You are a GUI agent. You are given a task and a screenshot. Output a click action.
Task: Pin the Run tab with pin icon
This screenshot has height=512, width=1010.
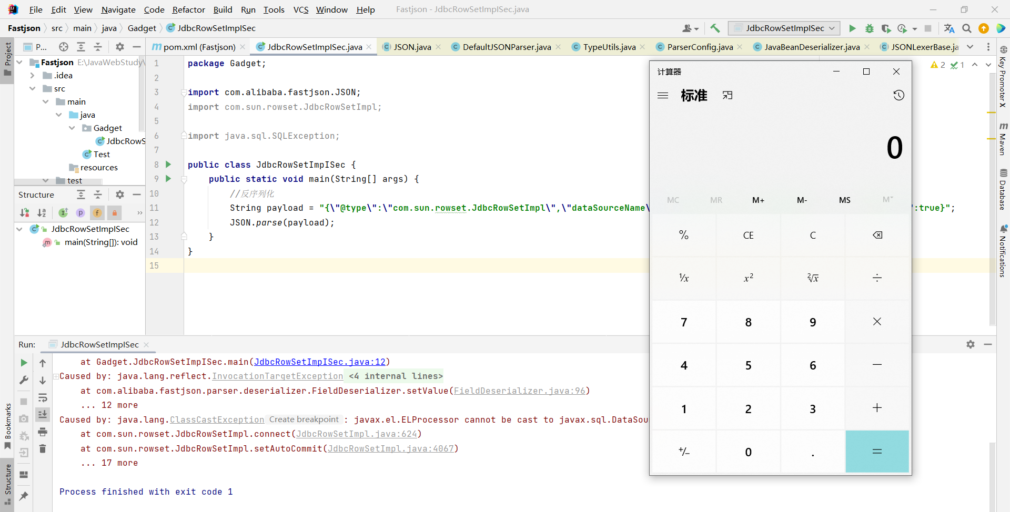tap(24, 496)
